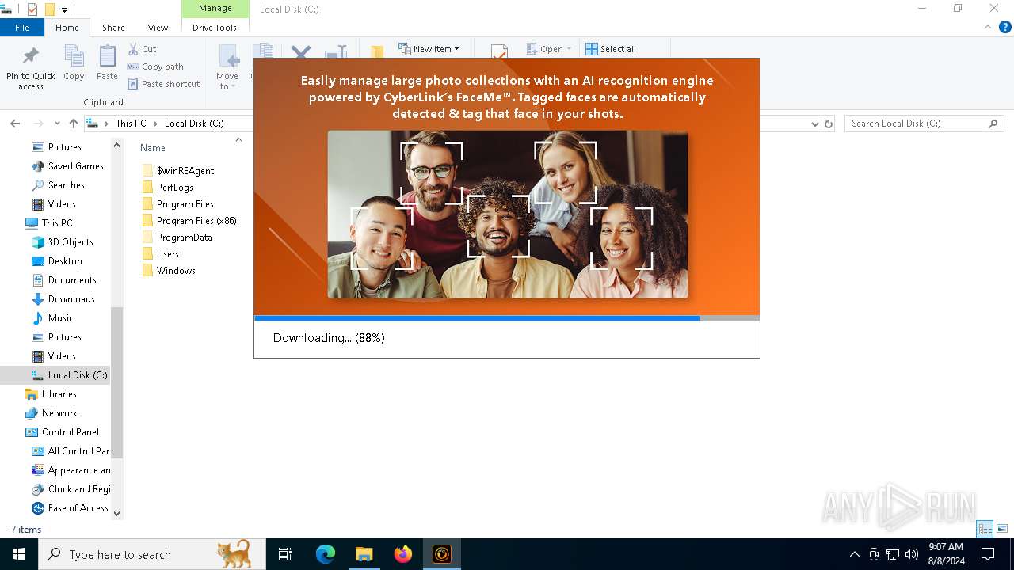
Task: Click the Name column header
Action: click(153, 148)
